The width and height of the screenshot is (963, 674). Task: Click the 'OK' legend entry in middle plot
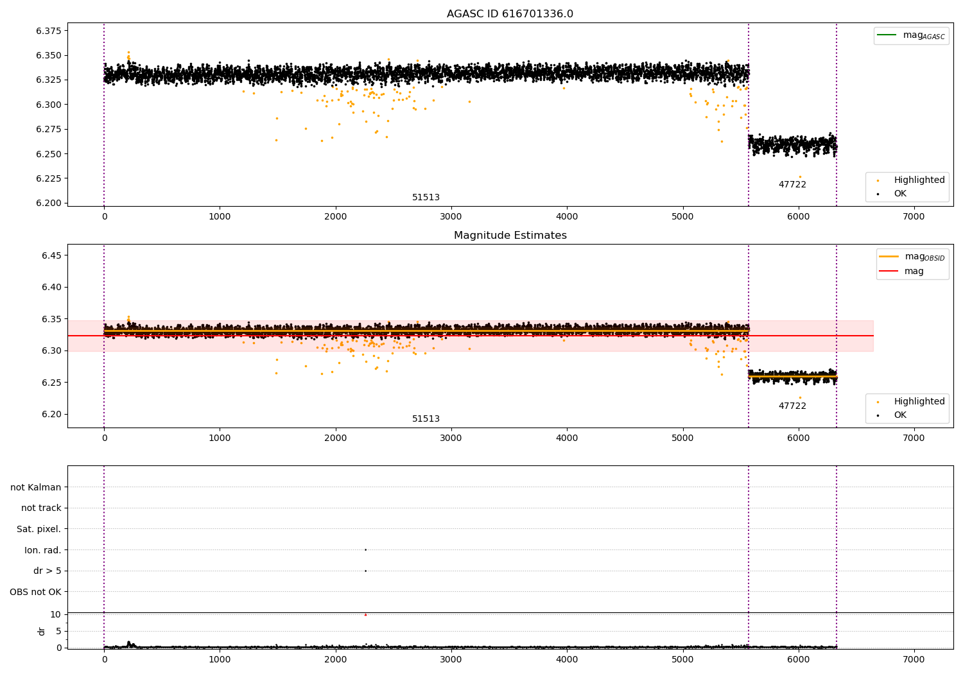tap(892, 415)
